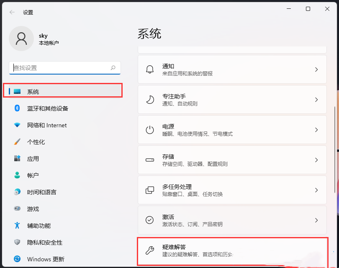This screenshot has height=268, width=339.
Task: Expand the 通知 settings row chevron
Action: (x=317, y=69)
